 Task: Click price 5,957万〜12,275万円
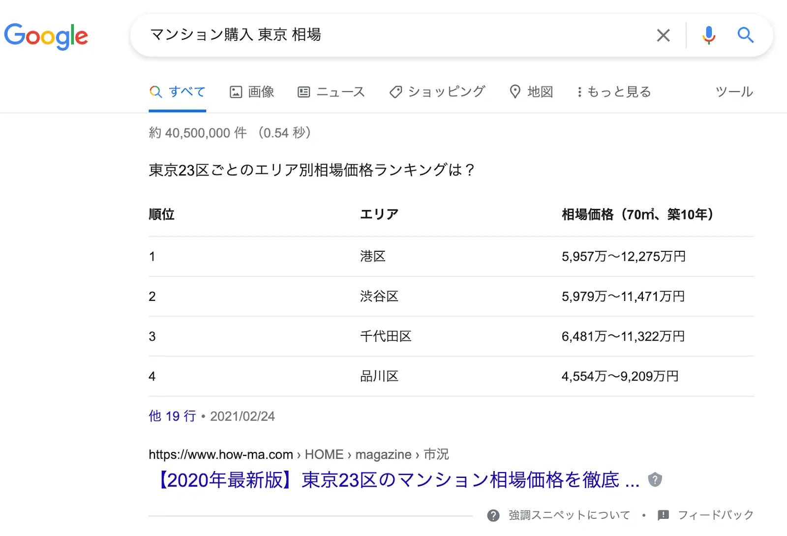(x=624, y=257)
